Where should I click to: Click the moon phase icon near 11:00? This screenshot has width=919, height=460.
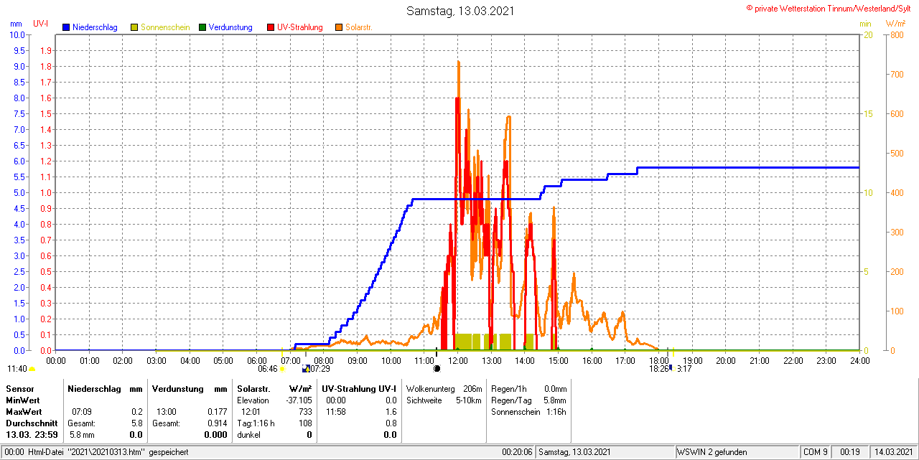[437, 369]
